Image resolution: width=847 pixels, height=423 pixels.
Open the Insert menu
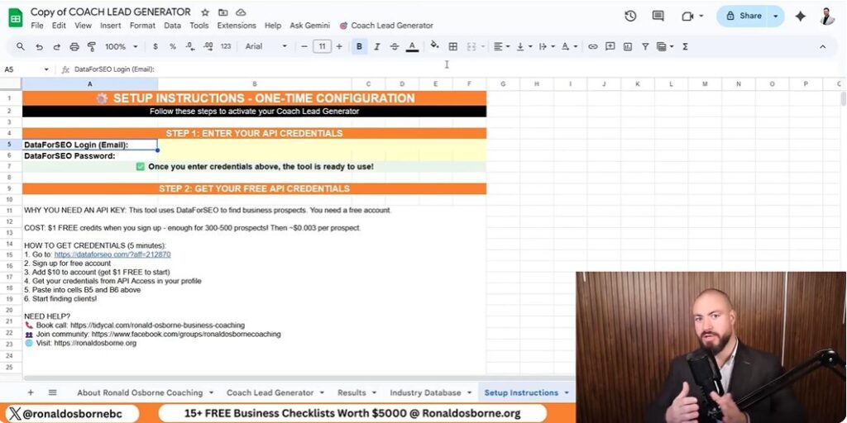pyautogui.click(x=111, y=26)
